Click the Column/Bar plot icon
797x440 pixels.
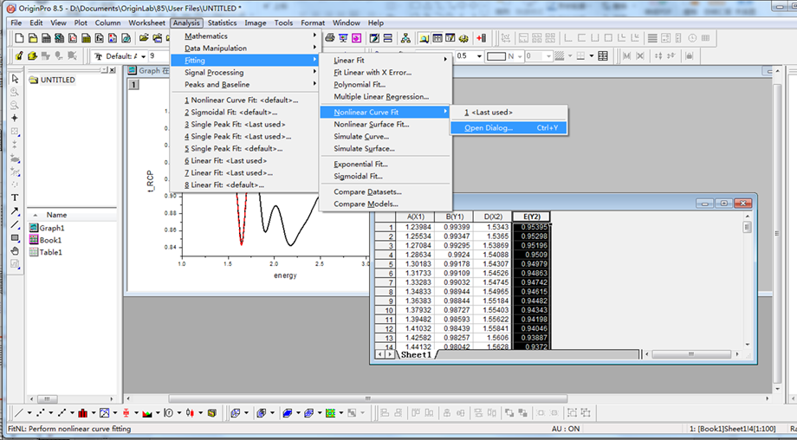coord(83,413)
